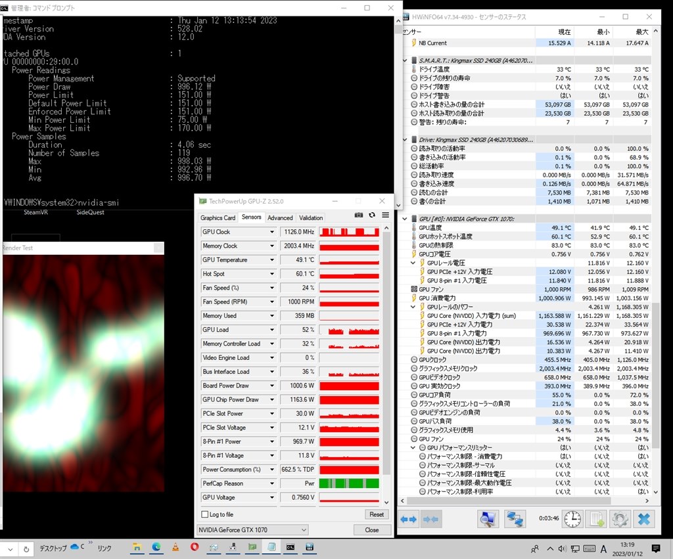Open the デスクトップ toolbar on the taskbar
Image resolution: width=673 pixels, height=559 pixels.
point(53,548)
